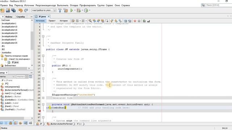Collapse the class Javadoc fold at line 7
232x130 pixels.
point(43,36)
